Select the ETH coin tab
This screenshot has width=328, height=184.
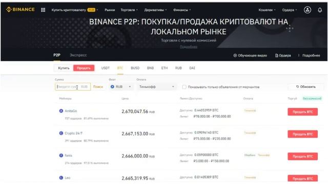point(165,68)
